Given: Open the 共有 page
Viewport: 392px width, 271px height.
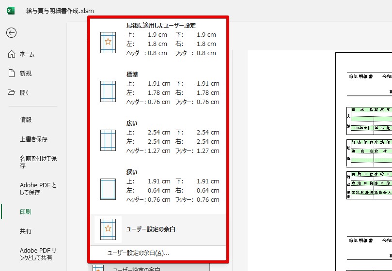Looking at the screenshot, I should (26, 231).
